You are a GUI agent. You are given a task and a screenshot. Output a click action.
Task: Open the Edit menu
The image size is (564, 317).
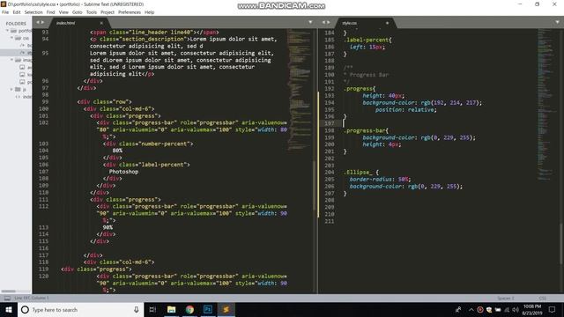(17, 12)
